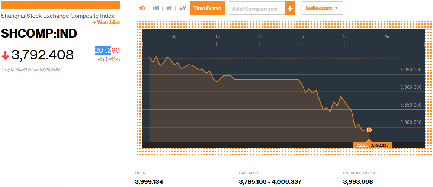This screenshot has height=187, width=433.
Task: Click the 3,792.118 tooltip value
Action: click(x=381, y=145)
